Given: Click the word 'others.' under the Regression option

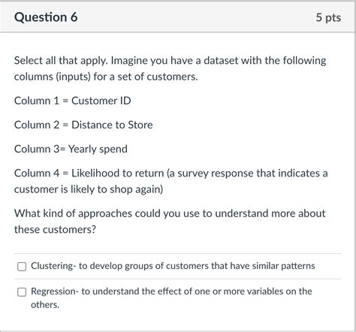Looking at the screenshot, I should (45, 305).
